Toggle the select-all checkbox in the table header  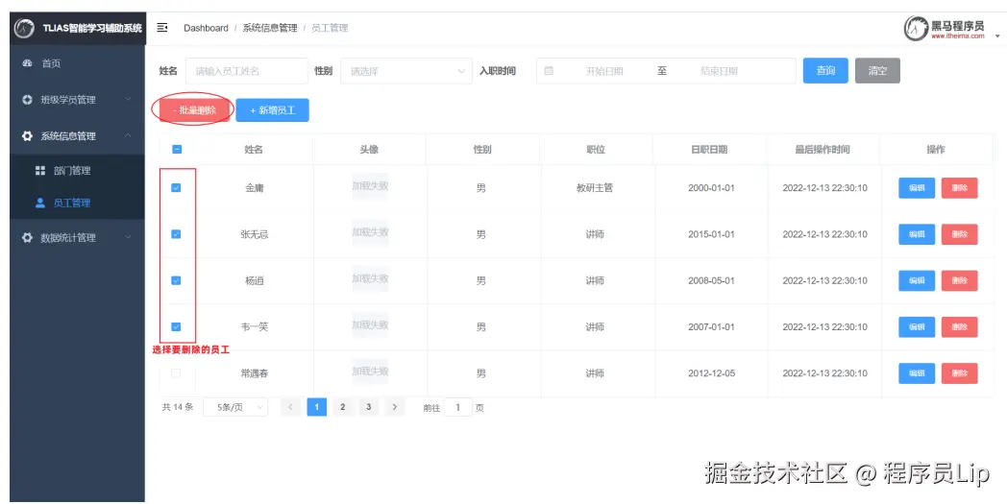[x=177, y=149]
